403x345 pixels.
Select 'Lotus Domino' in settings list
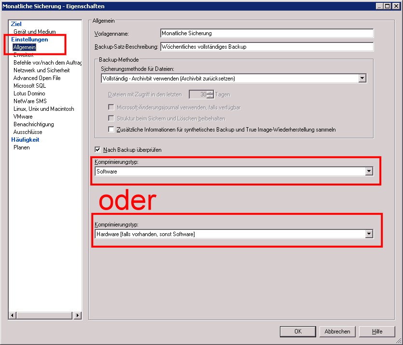[29, 93]
